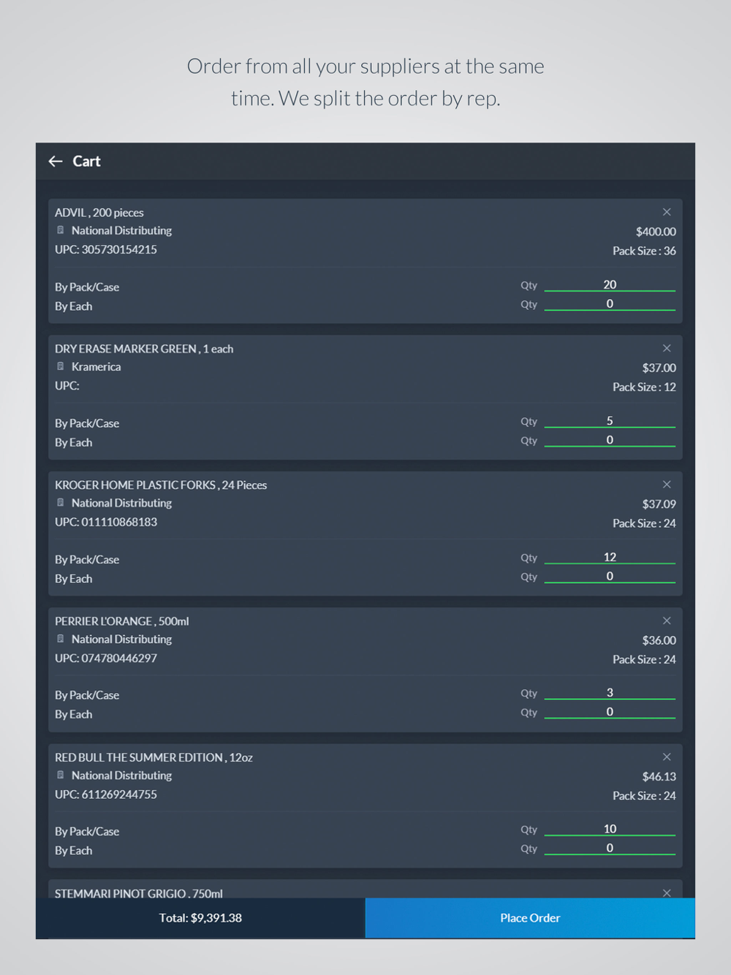Edit PERRIER L'ORANGE Pack/Case quantity
This screenshot has height=975, width=731.
(610, 693)
